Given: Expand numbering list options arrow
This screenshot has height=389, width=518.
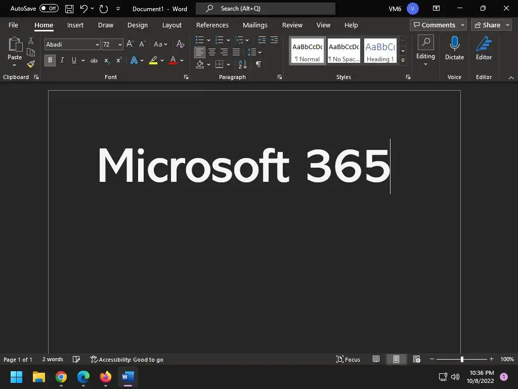Looking at the screenshot, I should pyautogui.click(x=228, y=40).
